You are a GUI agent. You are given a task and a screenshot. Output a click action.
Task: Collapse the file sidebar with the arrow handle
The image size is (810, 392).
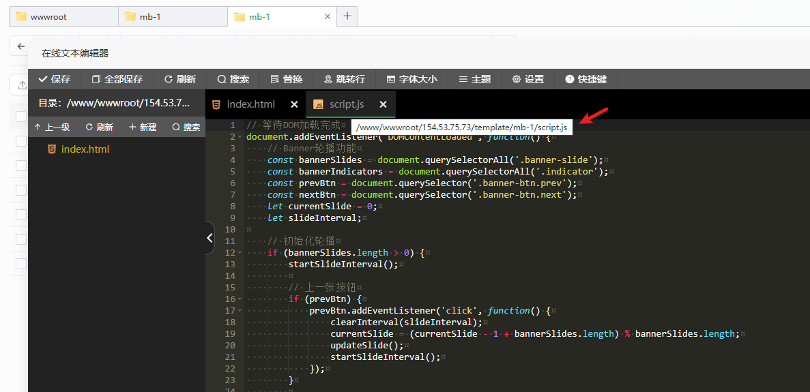(x=209, y=238)
